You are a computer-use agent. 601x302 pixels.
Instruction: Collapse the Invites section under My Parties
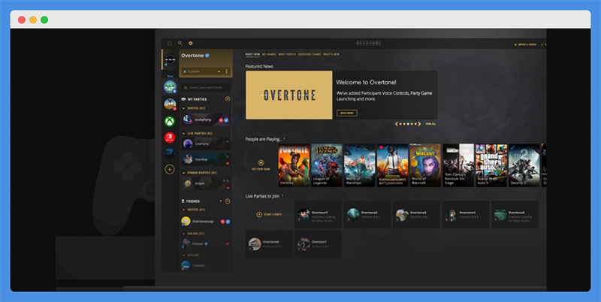184,108
